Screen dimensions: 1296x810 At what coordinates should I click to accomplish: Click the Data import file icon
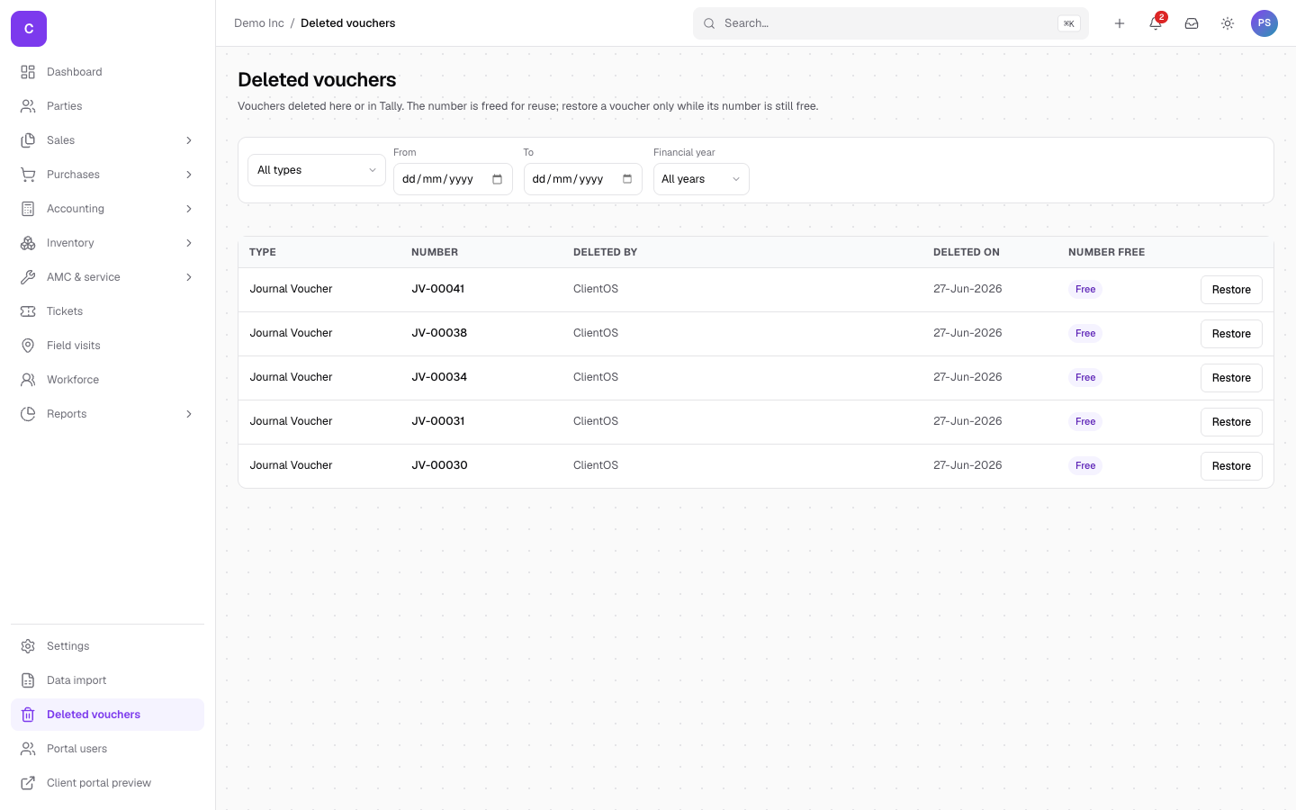pos(28,680)
